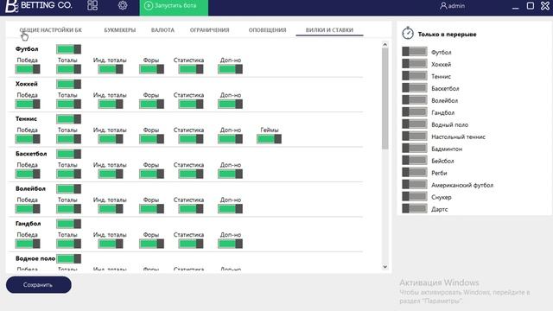Enable break-only Дартс switch
This screenshot has height=311, width=553.
[x=415, y=208]
